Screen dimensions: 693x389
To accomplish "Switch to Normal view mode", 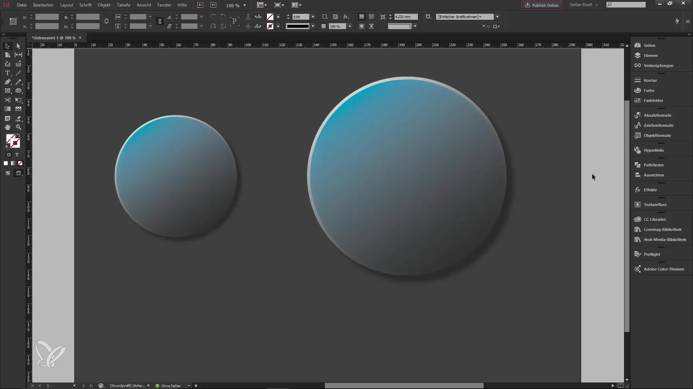I will click(x=8, y=173).
